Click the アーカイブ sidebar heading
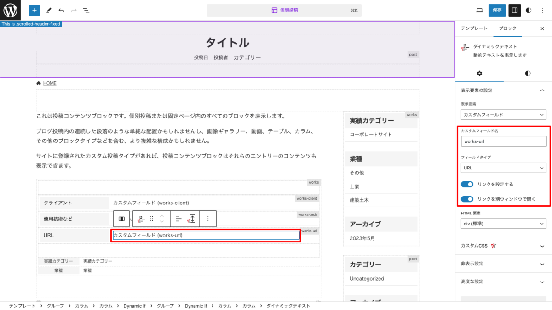This screenshot has width=552, height=310. coord(365,224)
